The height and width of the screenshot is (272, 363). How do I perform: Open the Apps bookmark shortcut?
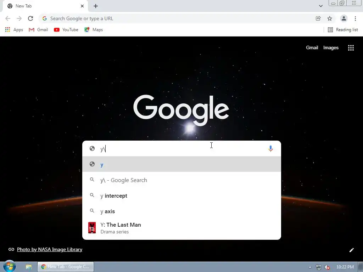pyautogui.click(x=14, y=30)
